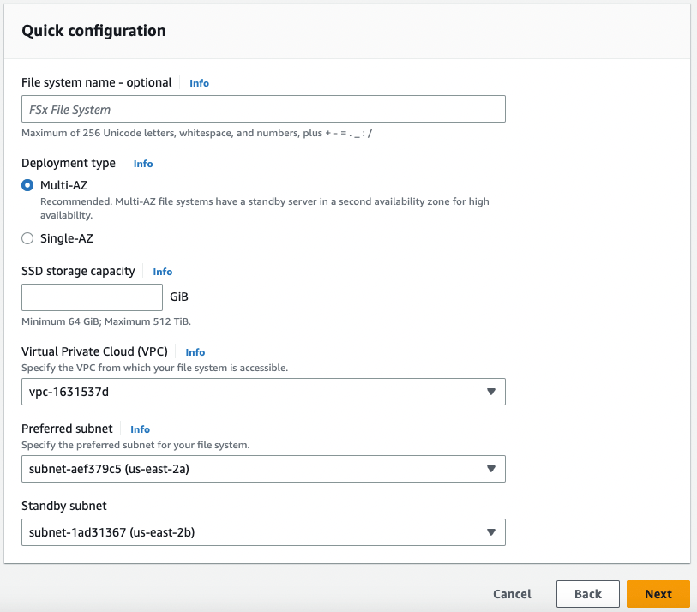
Task: Click the Preferred subnet dropdown arrow icon
Action: 491,469
